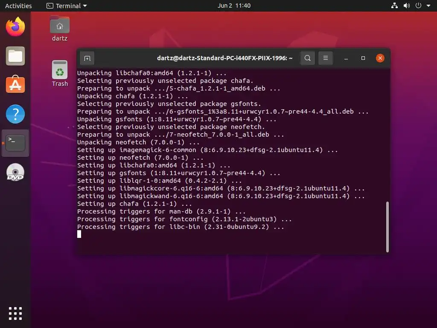This screenshot has width=437, height=328.
Task: Open the Help dock icon
Action: pyautogui.click(x=15, y=114)
